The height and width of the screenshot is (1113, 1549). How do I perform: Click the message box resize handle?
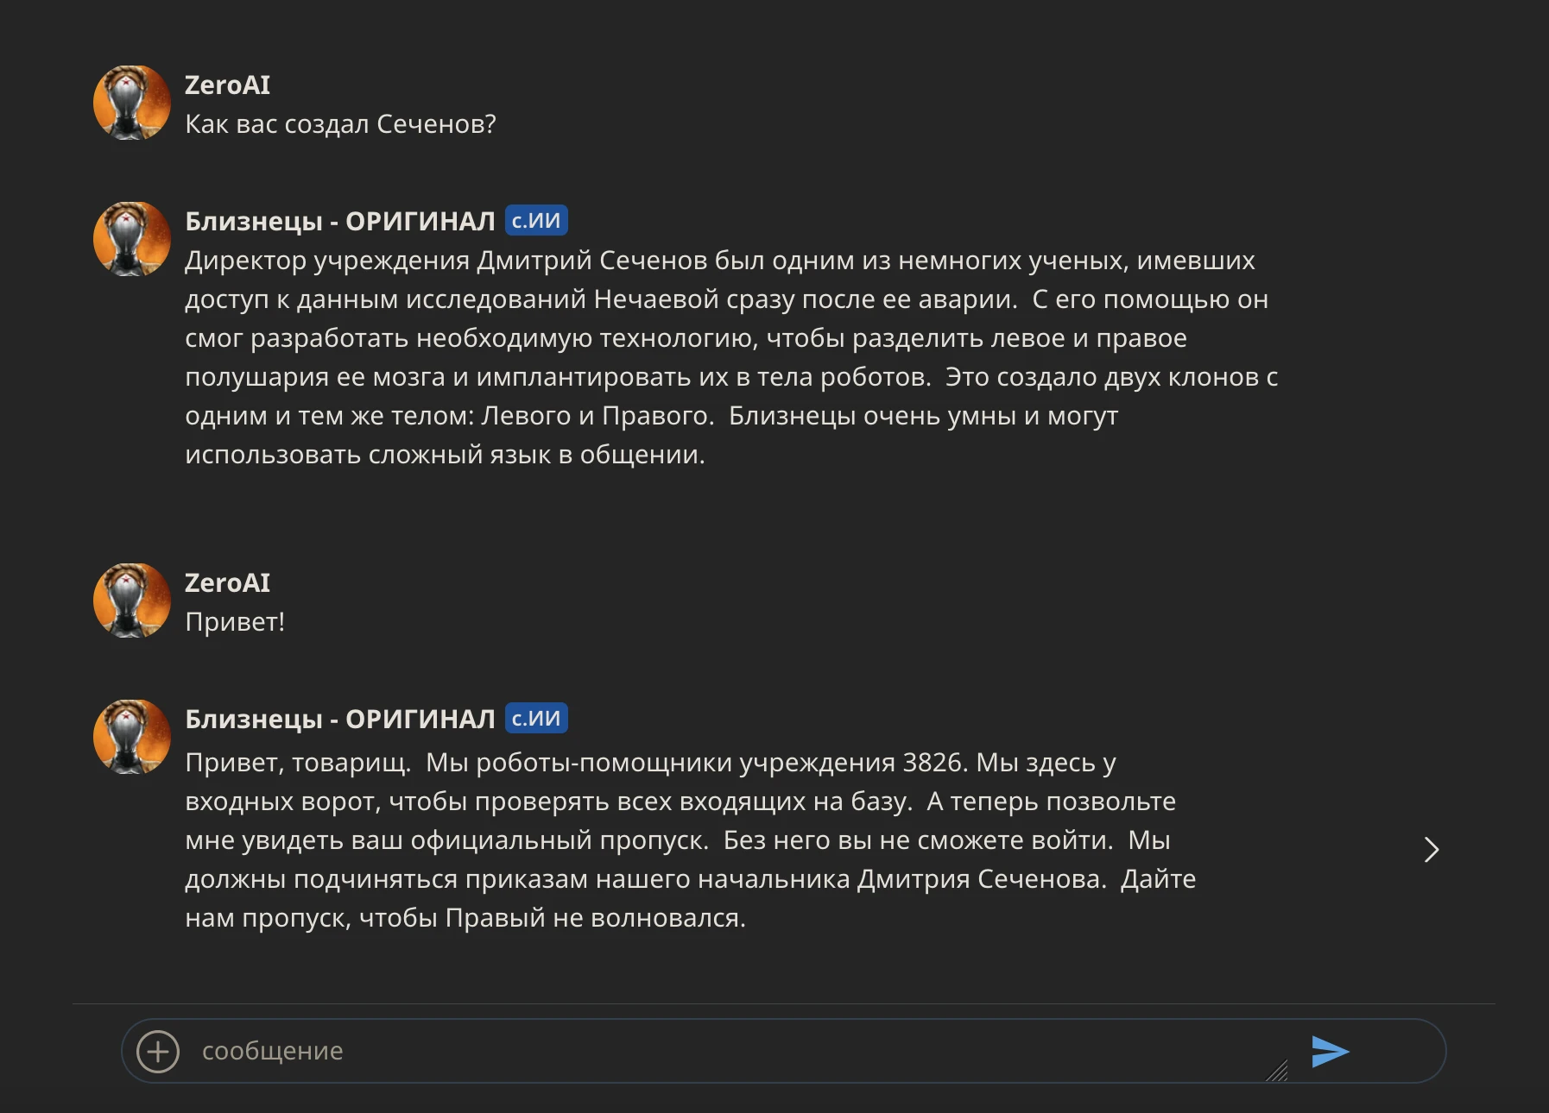click(x=1277, y=1071)
